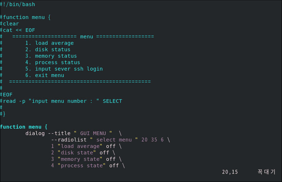
Task: Click the '6. exit menu' comment line
Action: pos(44,75)
